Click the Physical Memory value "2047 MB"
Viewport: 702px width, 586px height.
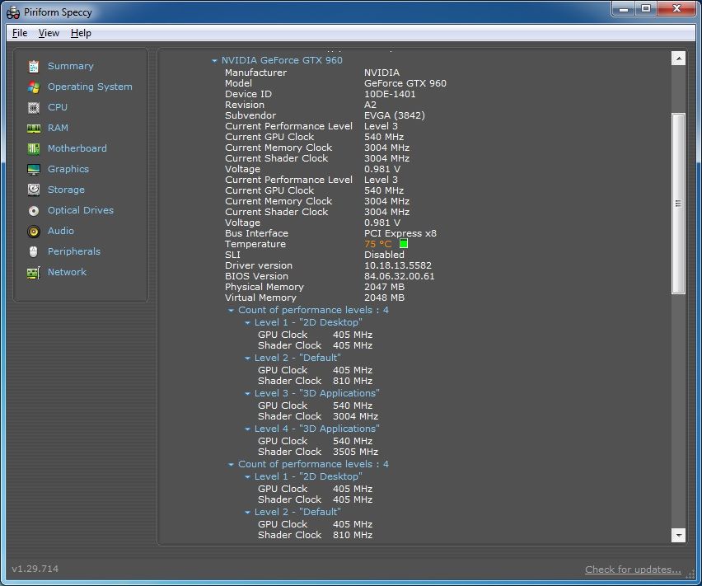[384, 287]
